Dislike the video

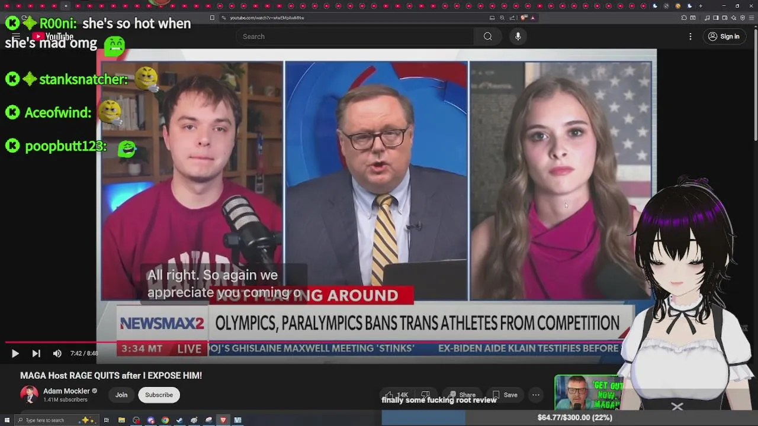point(425,395)
